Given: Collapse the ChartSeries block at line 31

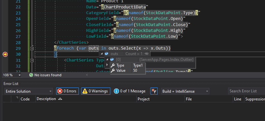Looking at the screenshot, I should click(x=32, y=60).
